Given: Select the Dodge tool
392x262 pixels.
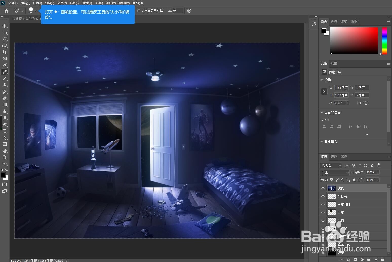Looking at the screenshot, I should 5,118.
